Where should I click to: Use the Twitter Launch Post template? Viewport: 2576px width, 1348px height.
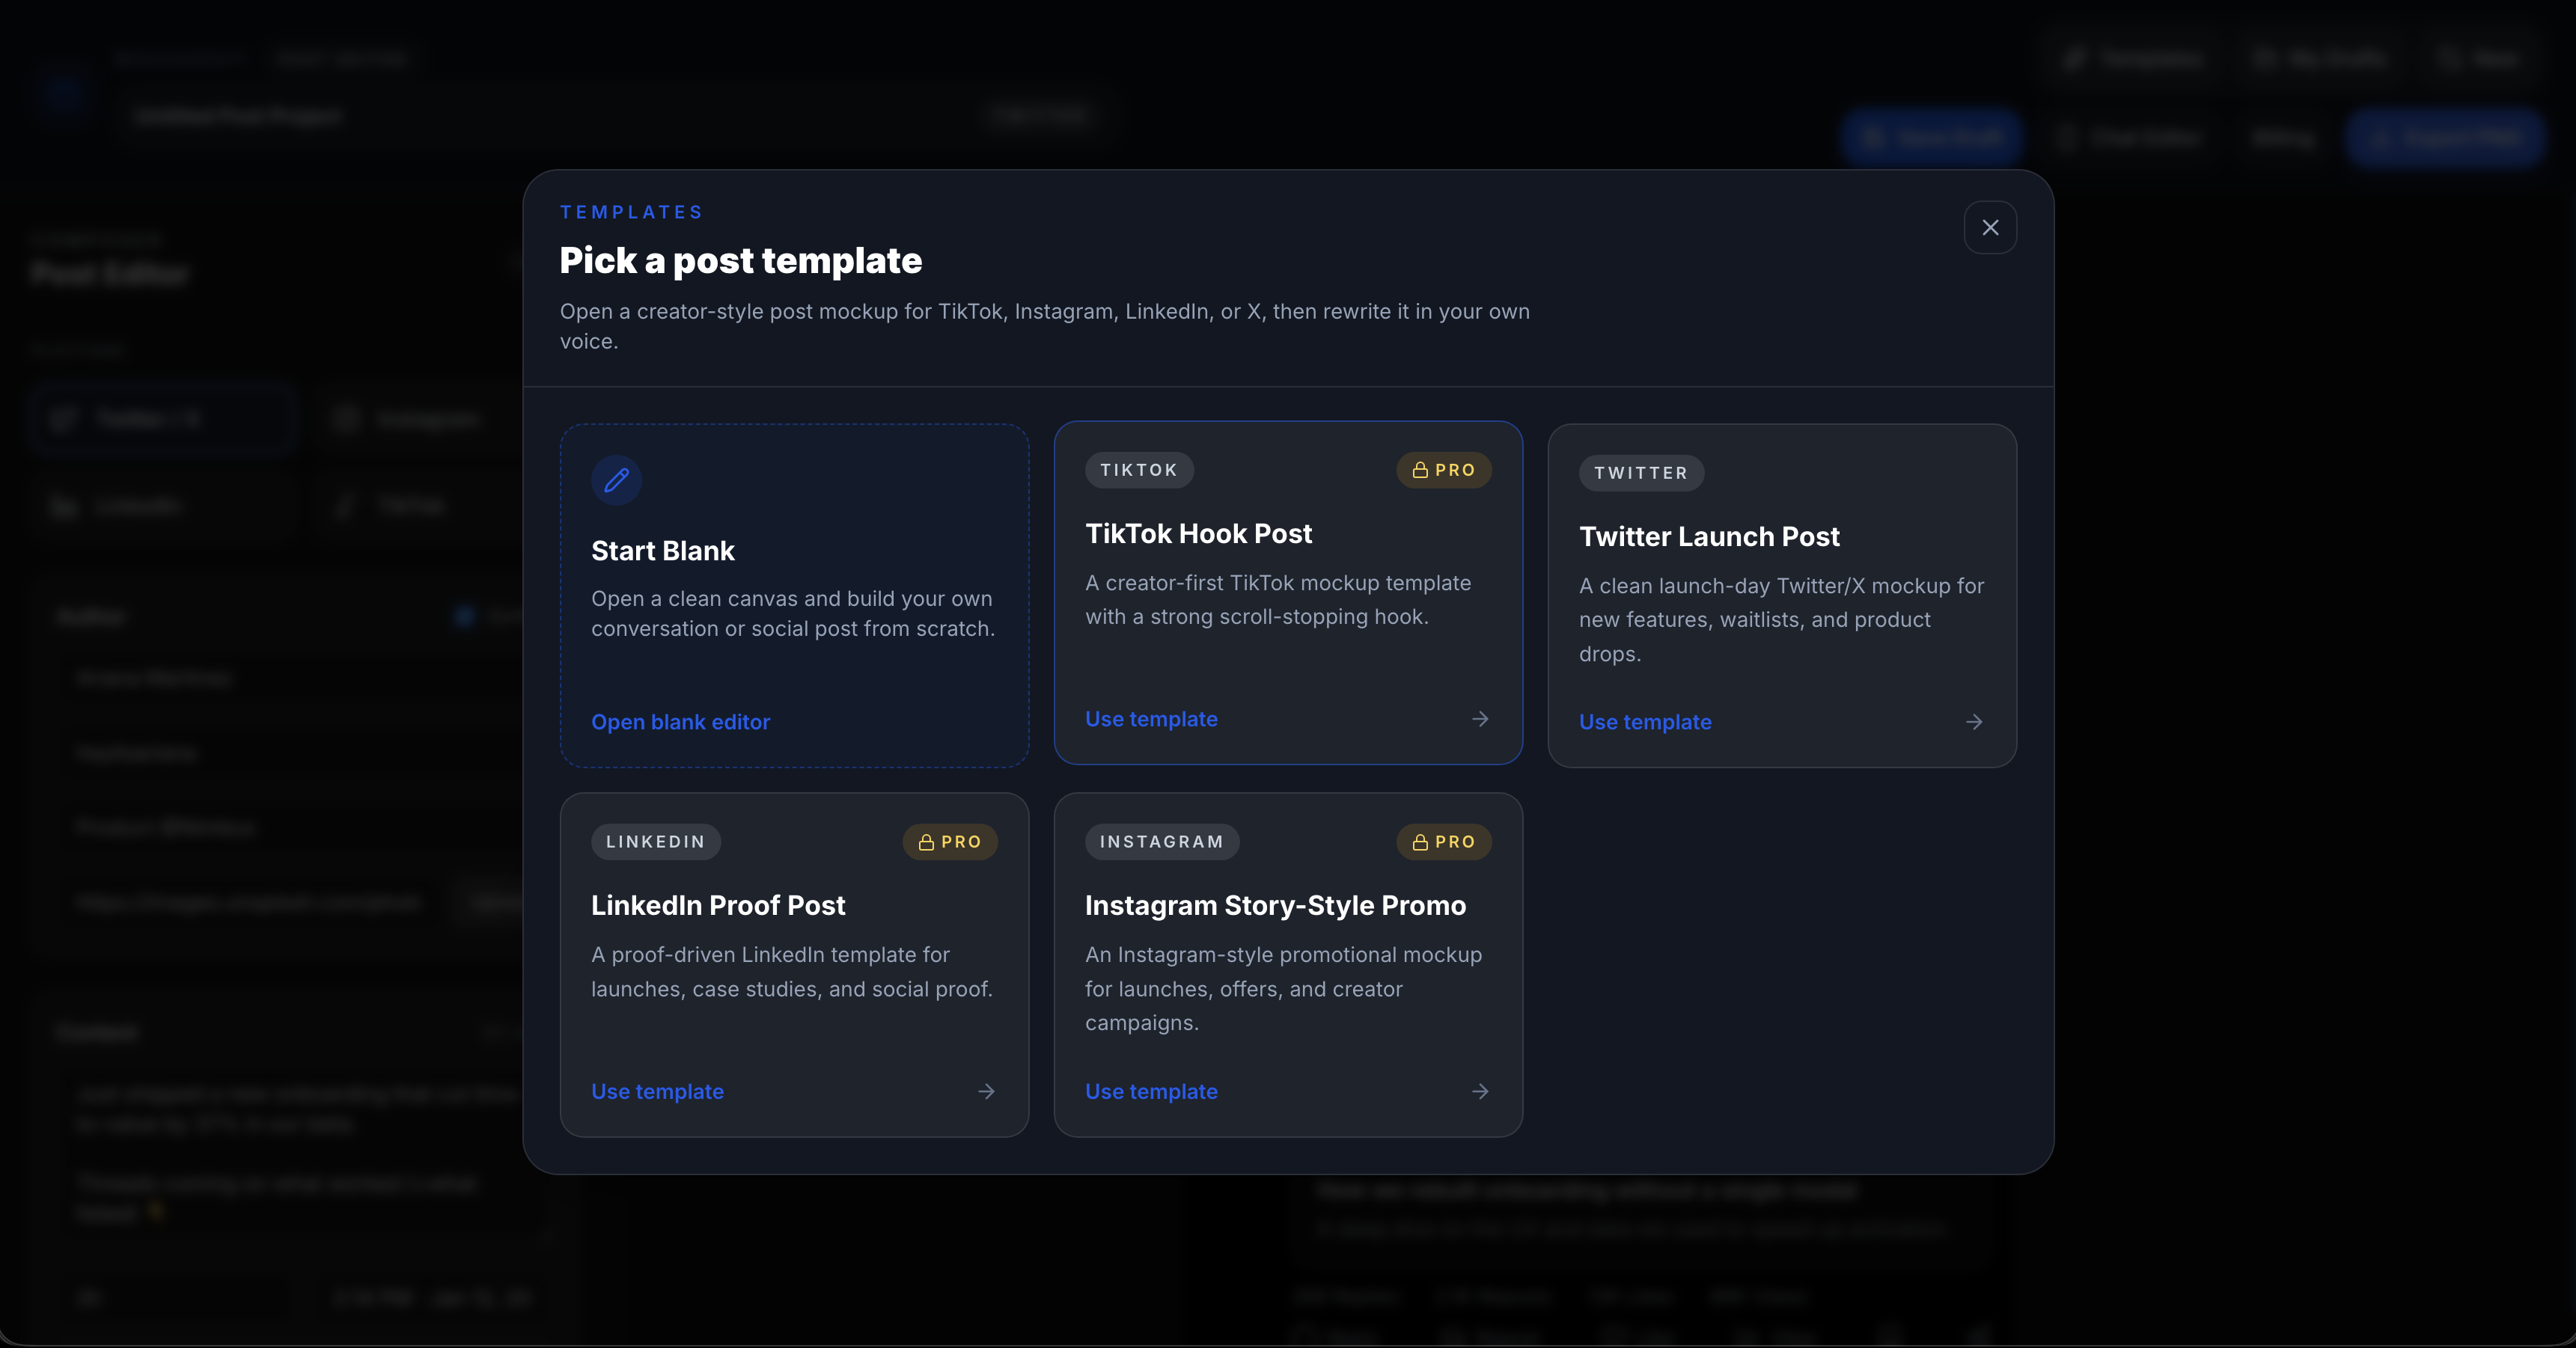[1645, 721]
